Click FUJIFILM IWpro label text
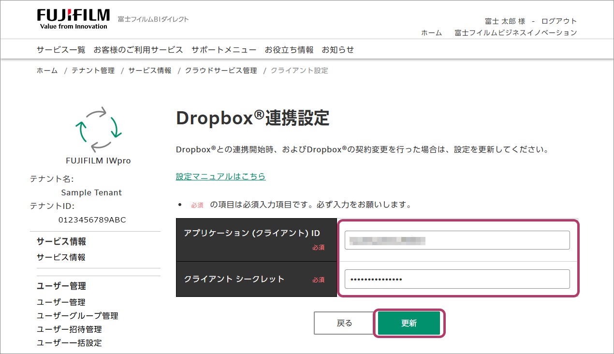Screen dimensions: 614x354 point(98,161)
